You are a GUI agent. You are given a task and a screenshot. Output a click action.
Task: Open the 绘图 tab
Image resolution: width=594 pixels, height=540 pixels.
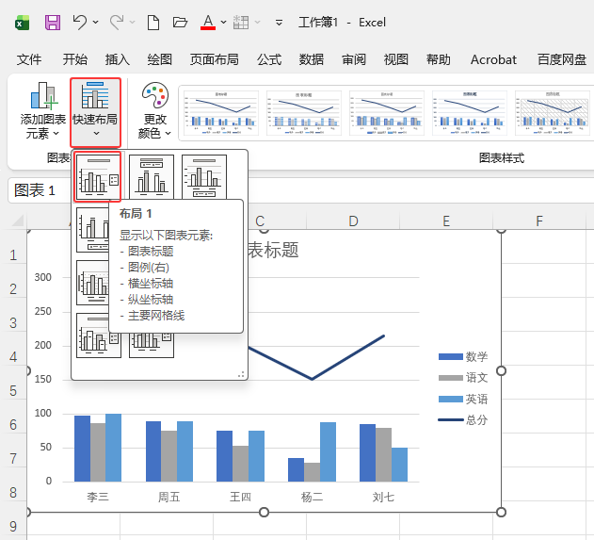(159, 59)
